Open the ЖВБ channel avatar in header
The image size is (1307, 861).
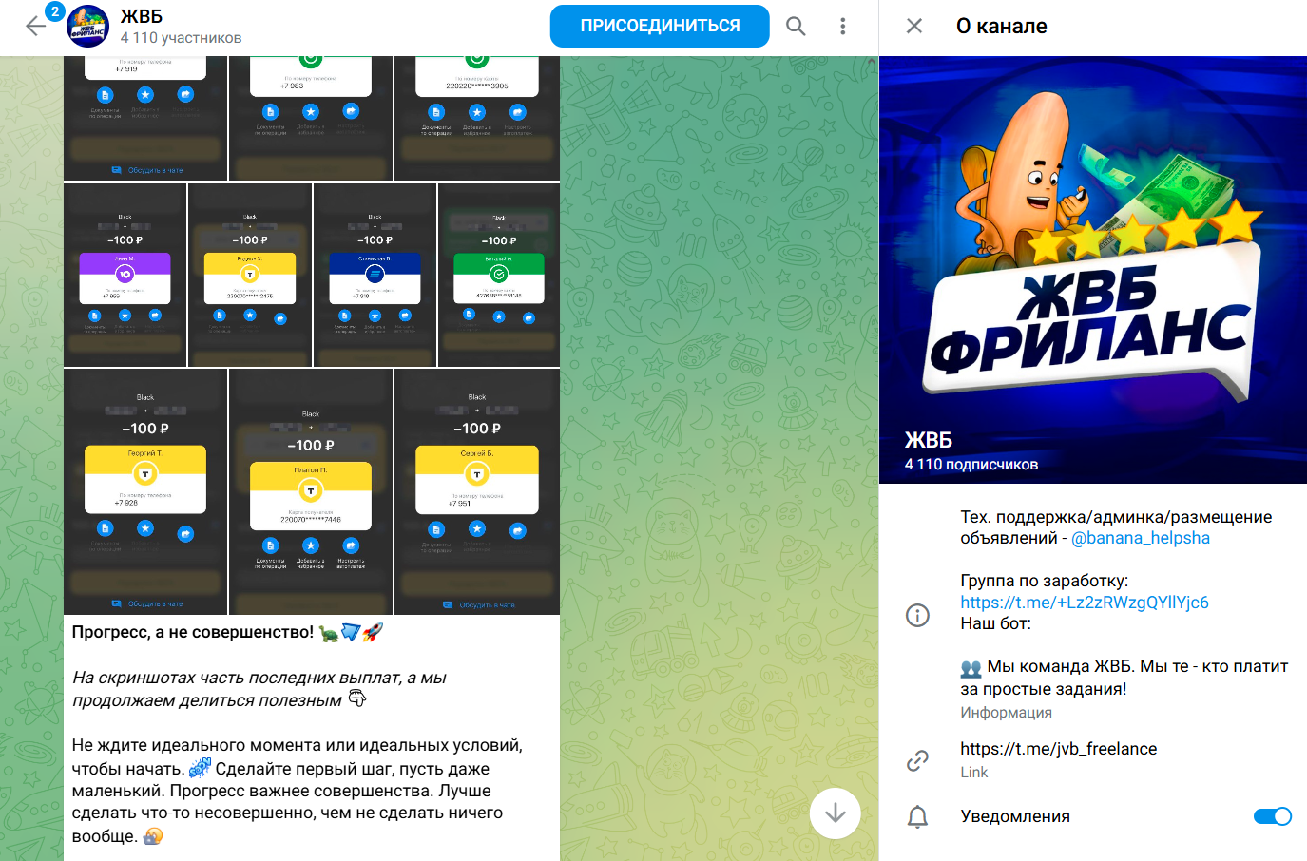click(x=87, y=27)
